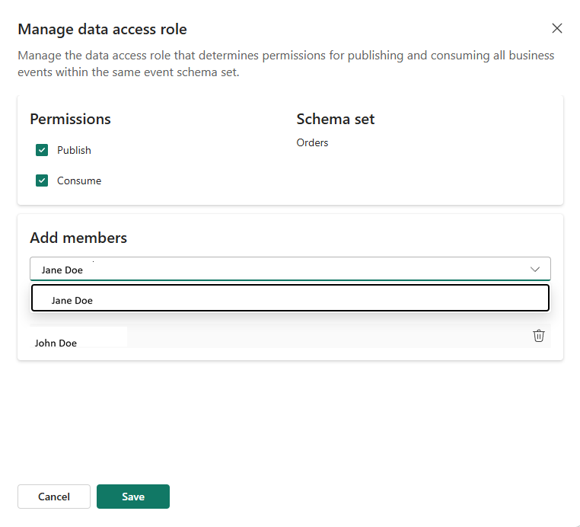Uncheck the Publish permission checkbox
Image resolution: width=580 pixels, height=527 pixels.
click(x=42, y=150)
